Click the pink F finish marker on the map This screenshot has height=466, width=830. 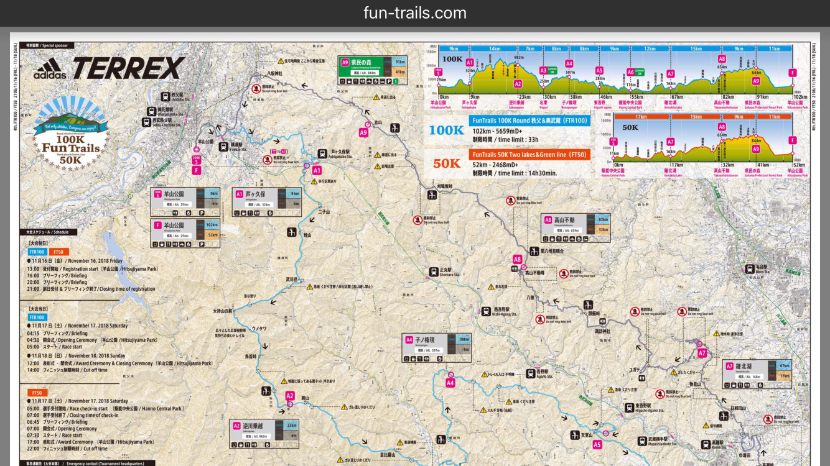point(197,170)
